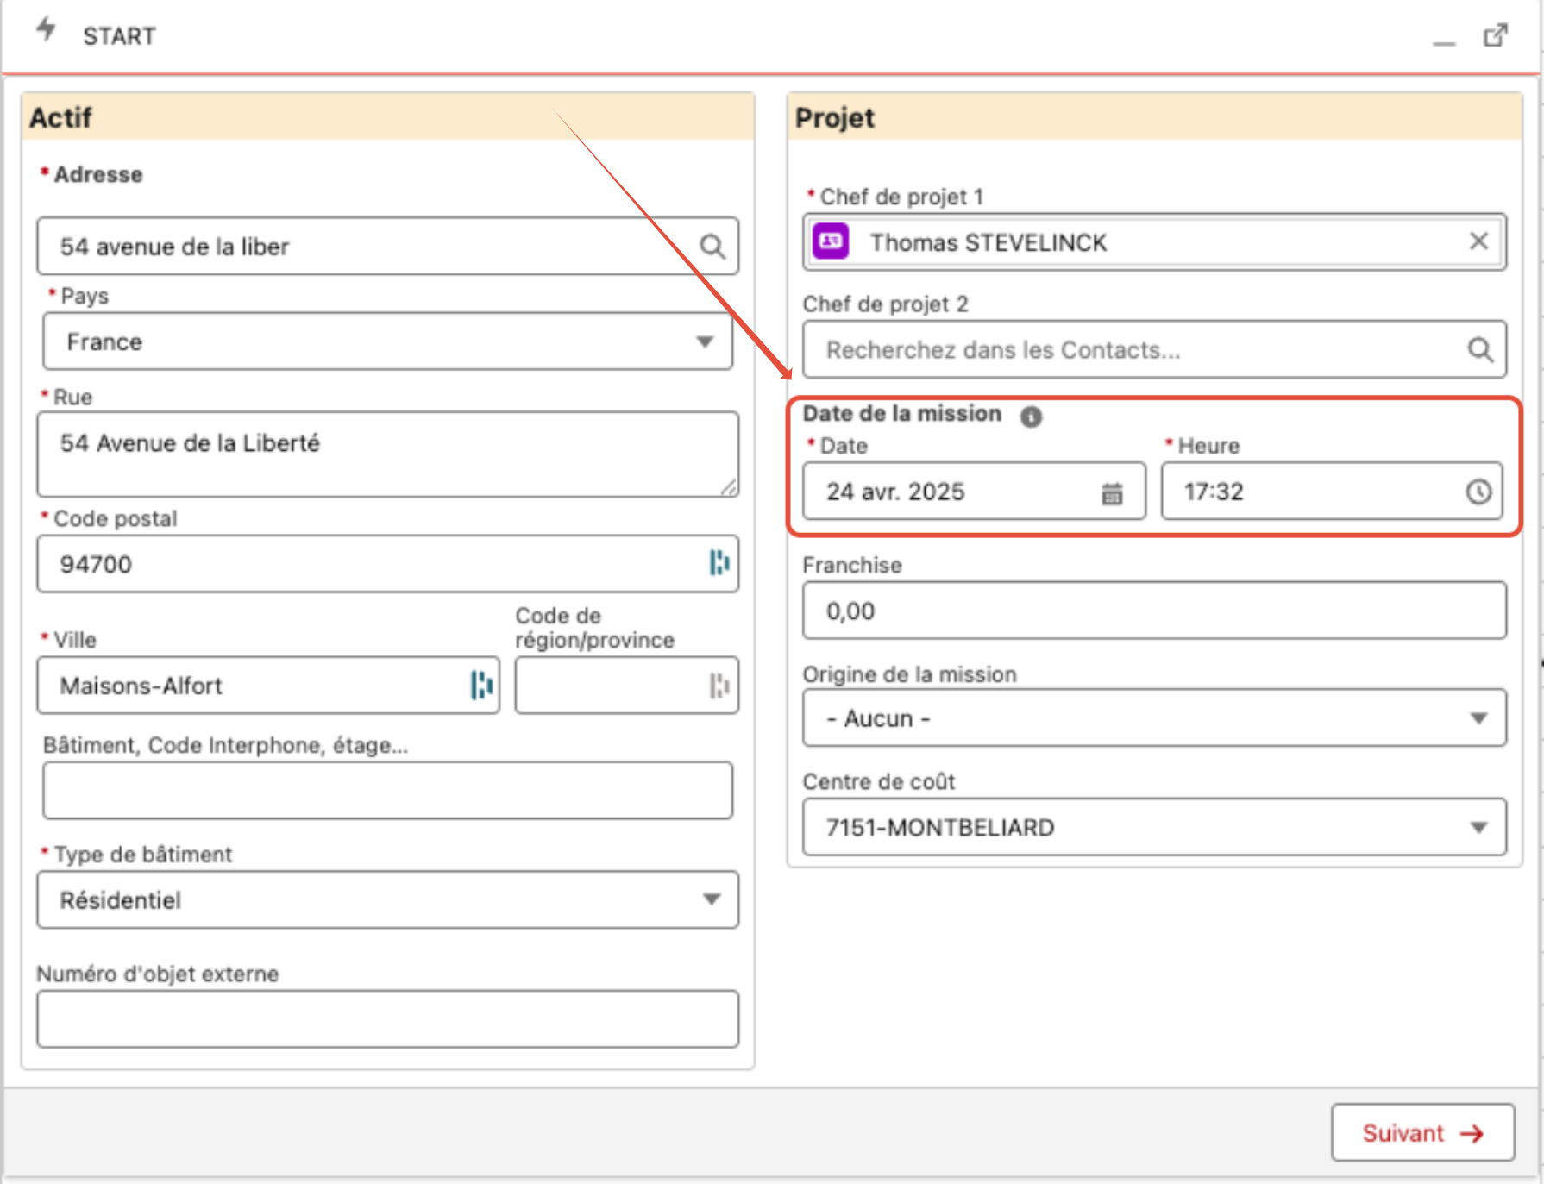
Task: Click the Ville field icon
Action: click(481, 686)
